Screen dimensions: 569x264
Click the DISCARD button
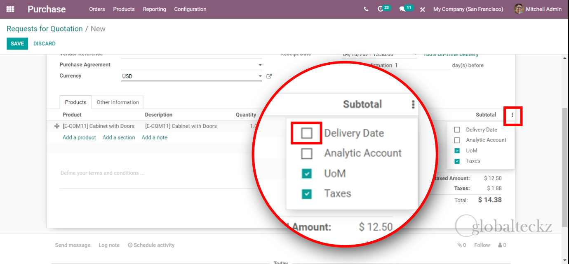pos(44,44)
